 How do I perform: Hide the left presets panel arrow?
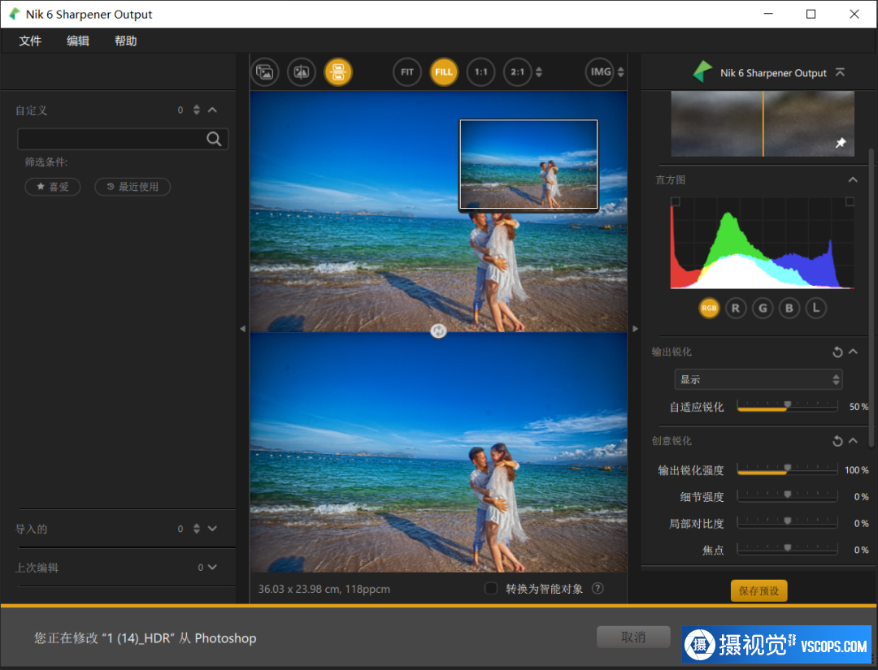[242, 329]
